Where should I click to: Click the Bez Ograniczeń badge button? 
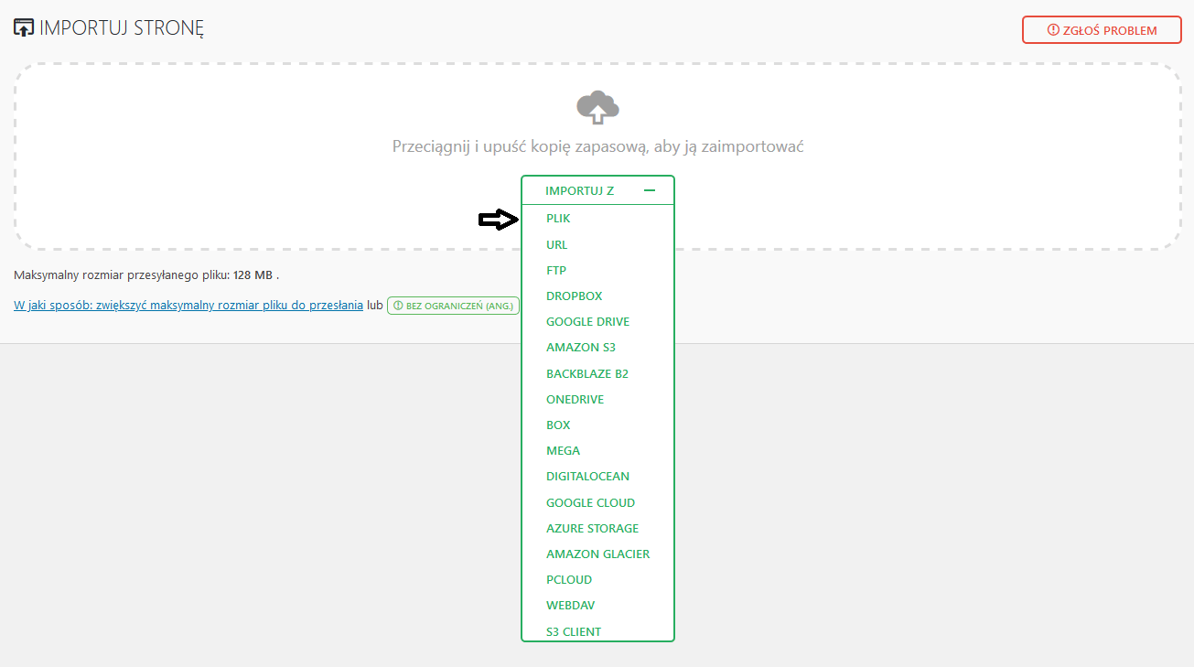(x=453, y=306)
